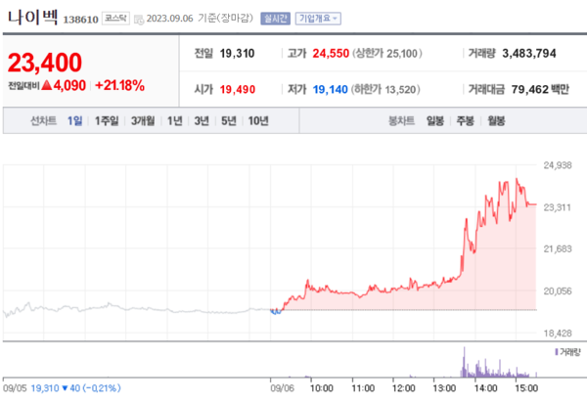Click the red up-arrow price change icon
Viewport: 587px width, 403px height.
click(46, 86)
